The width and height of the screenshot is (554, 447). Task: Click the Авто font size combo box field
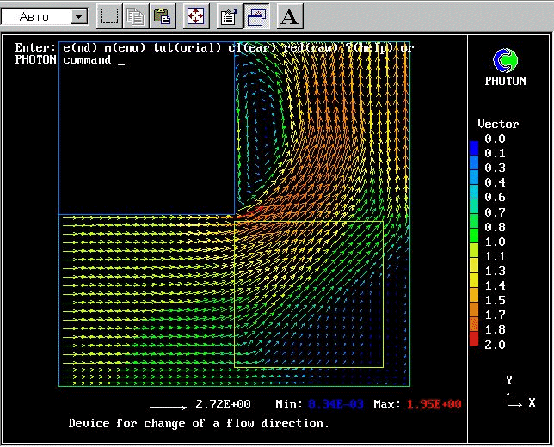44,16
